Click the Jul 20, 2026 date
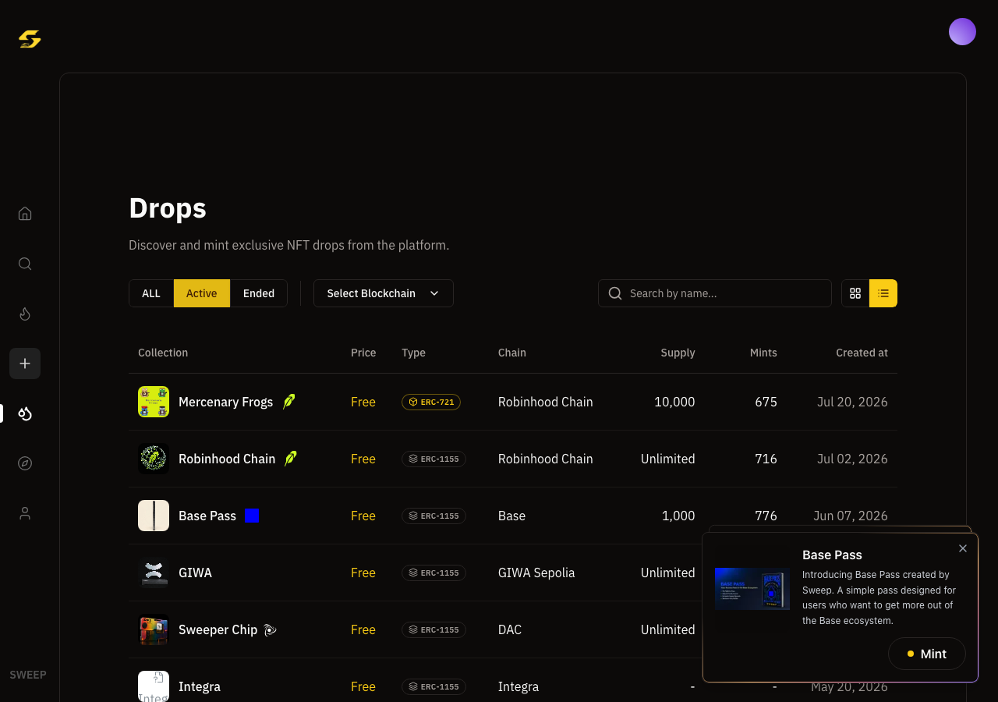The height and width of the screenshot is (702, 998). point(852,402)
